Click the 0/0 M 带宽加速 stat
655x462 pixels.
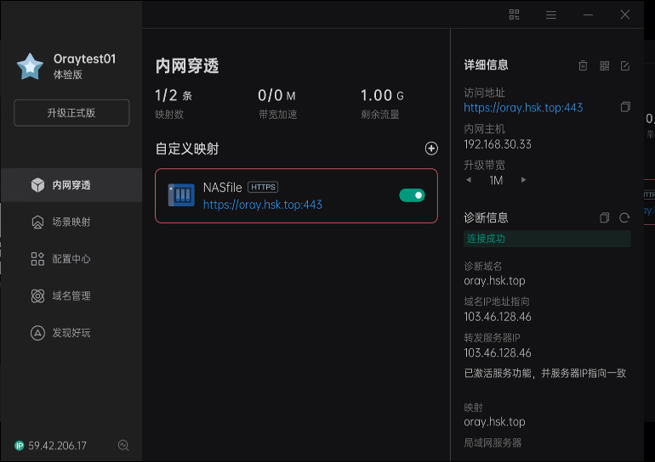pos(276,95)
